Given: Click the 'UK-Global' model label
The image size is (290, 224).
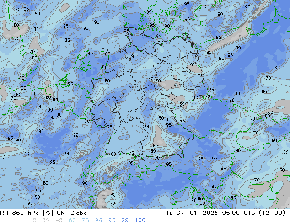Looking at the screenshot, I should pyautogui.click(x=73, y=213).
